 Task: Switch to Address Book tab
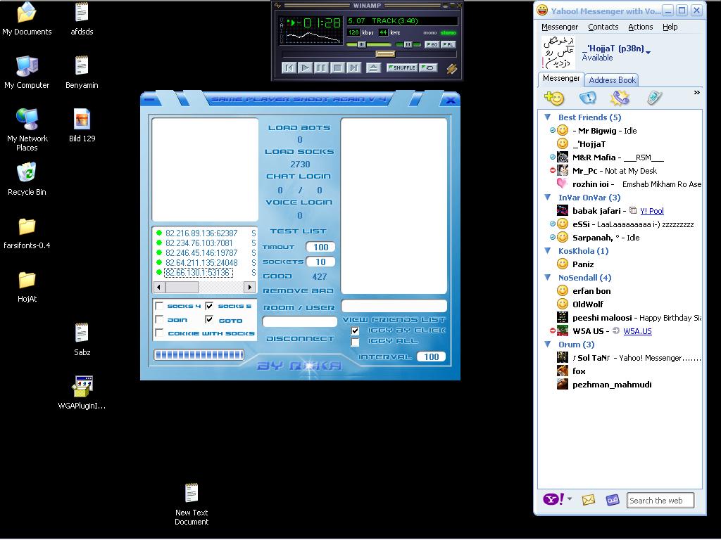(612, 80)
